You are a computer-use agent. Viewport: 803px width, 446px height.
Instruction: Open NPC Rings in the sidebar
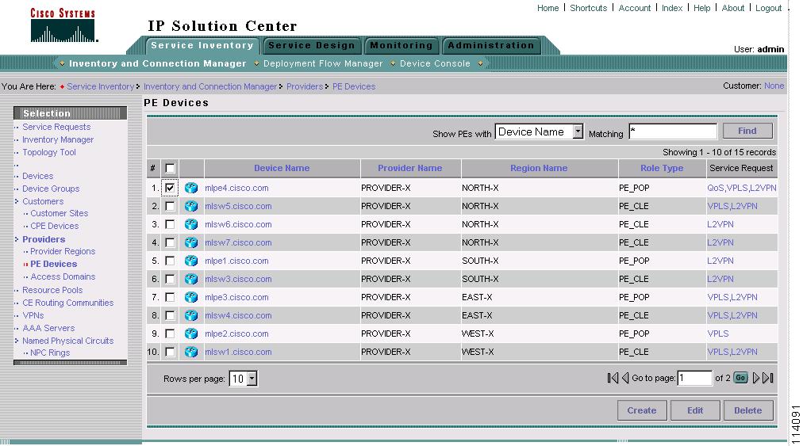pos(50,353)
